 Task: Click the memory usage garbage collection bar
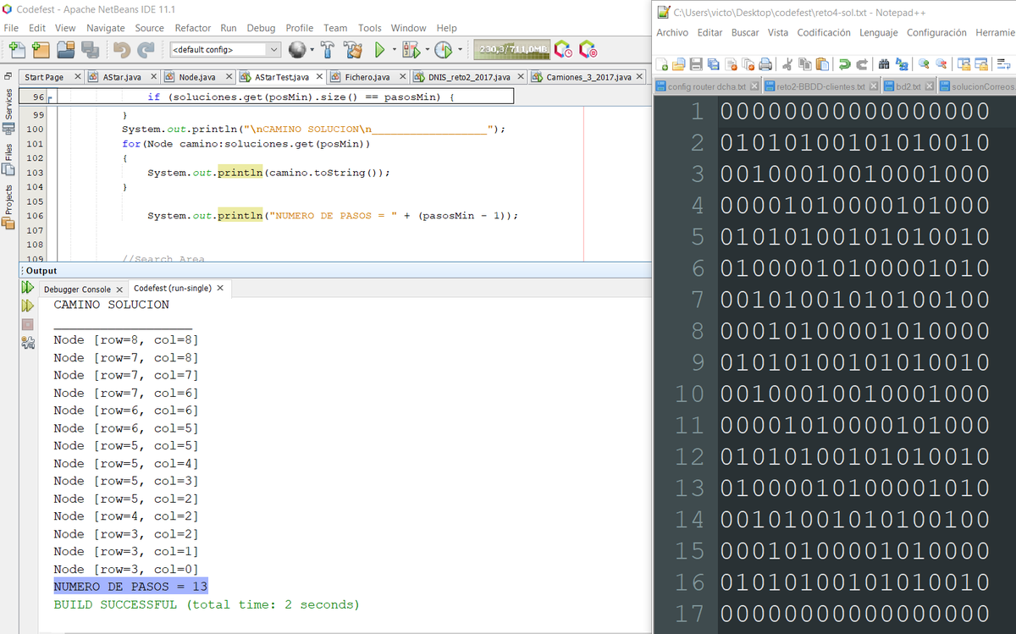[511, 50]
